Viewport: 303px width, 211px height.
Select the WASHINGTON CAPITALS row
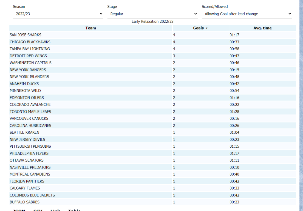152,63
